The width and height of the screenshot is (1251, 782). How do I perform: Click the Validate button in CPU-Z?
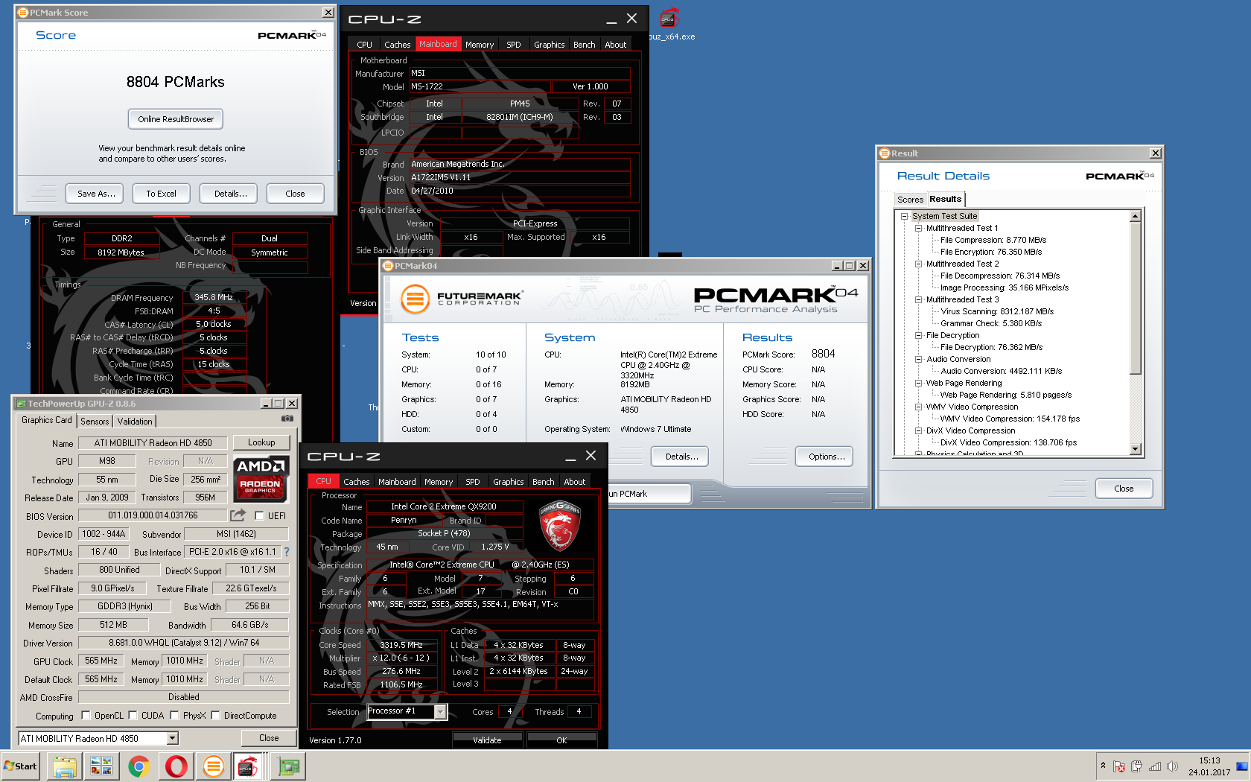click(x=487, y=740)
